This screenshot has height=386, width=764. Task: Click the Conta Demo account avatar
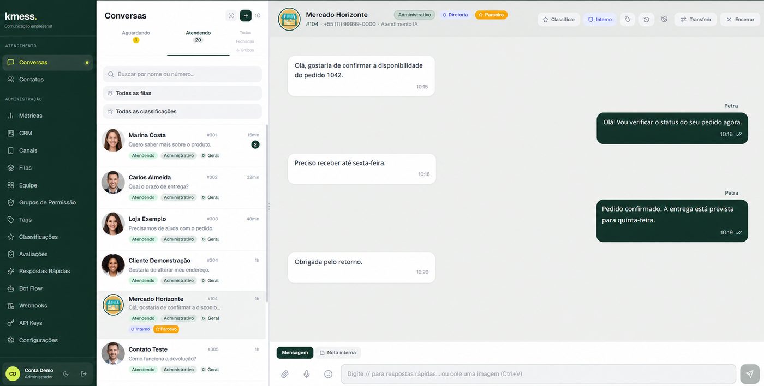point(13,374)
